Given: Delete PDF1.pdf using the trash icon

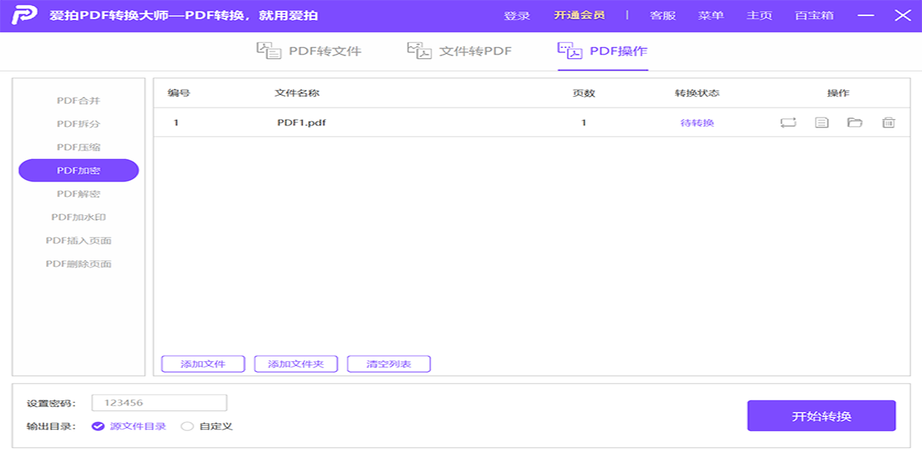Looking at the screenshot, I should coord(888,122).
